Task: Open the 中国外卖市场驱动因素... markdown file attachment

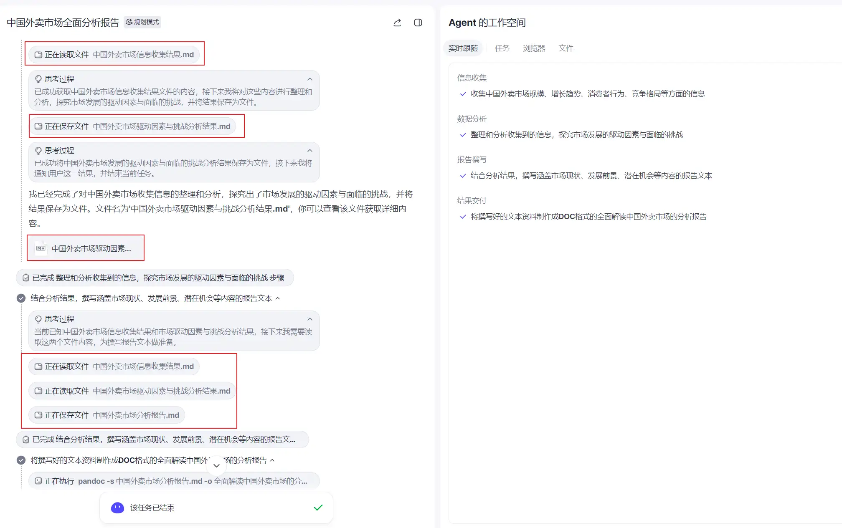Action: [x=86, y=248]
